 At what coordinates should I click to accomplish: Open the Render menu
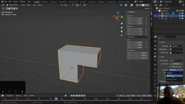click(x=16, y=2)
